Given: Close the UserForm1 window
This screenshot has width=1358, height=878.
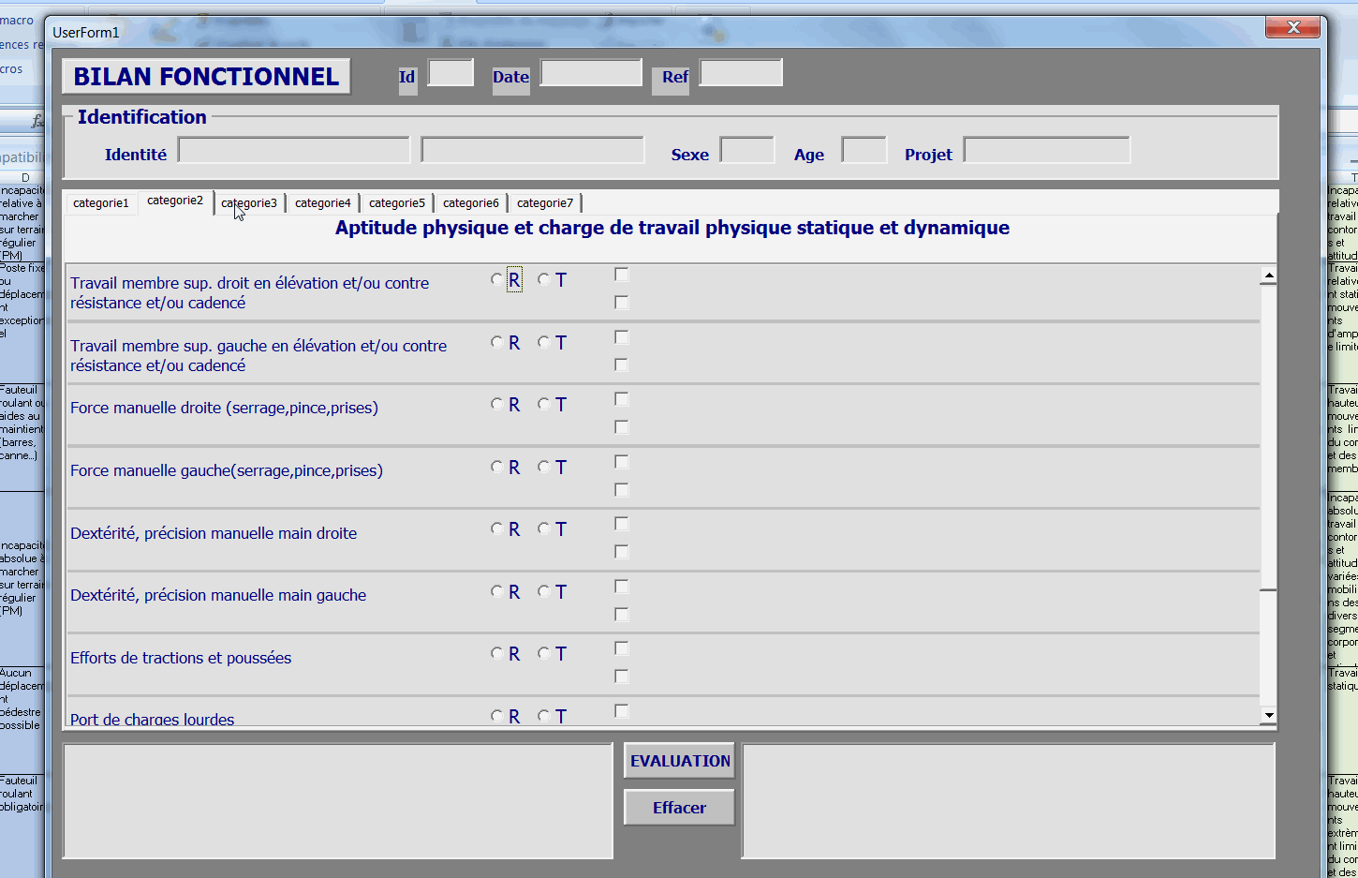Looking at the screenshot, I should click(1292, 28).
